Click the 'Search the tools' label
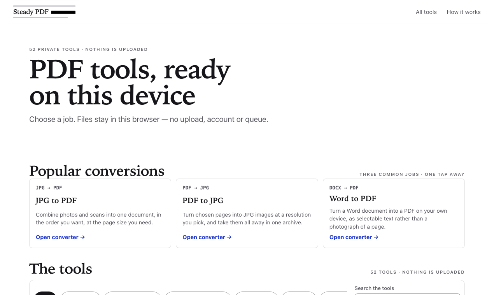Image resolution: width=494 pixels, height=295 pixels. point(374,288)
